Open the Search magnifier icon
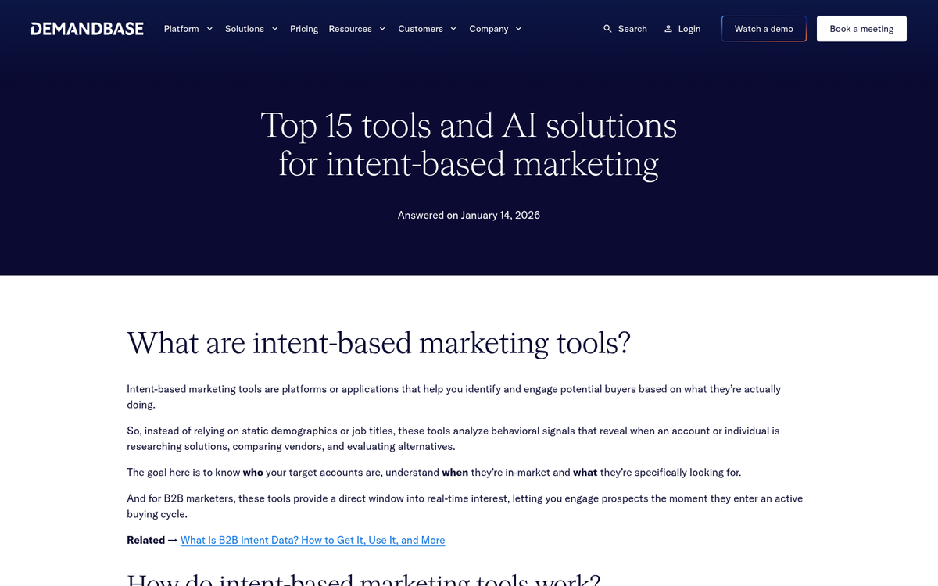This screenshot has width=938, height=586. pos(607,28)
